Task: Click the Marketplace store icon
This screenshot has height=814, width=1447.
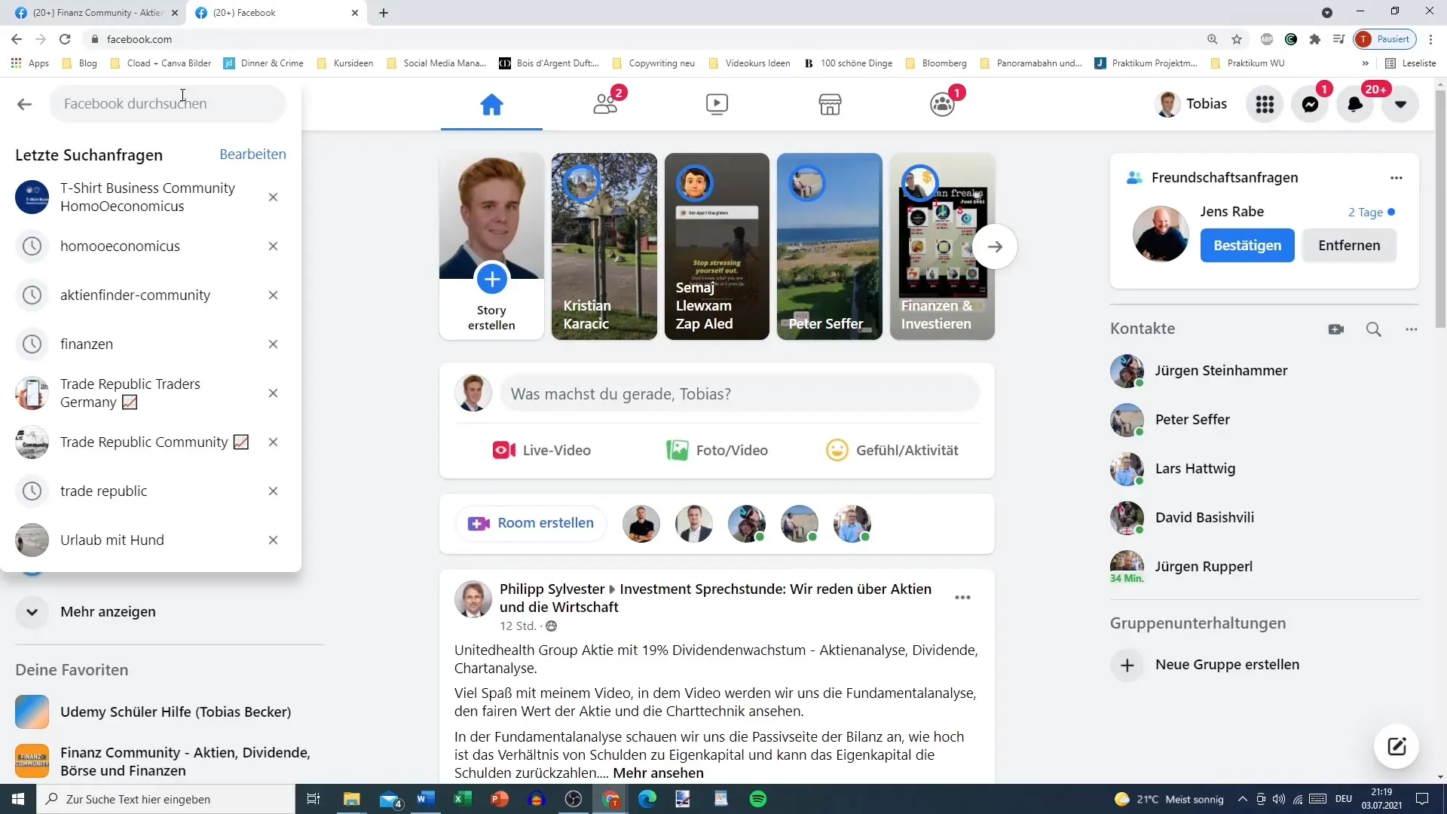Action: (829, 103)
